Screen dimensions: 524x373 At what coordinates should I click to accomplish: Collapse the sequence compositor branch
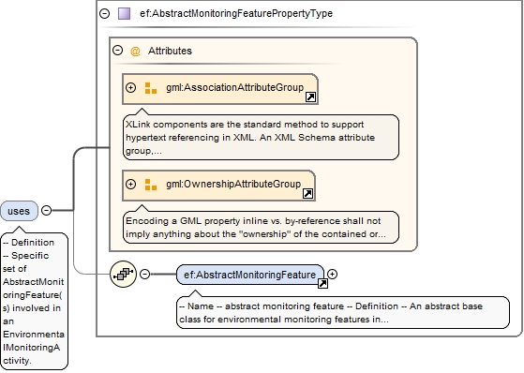click(144, 274)
